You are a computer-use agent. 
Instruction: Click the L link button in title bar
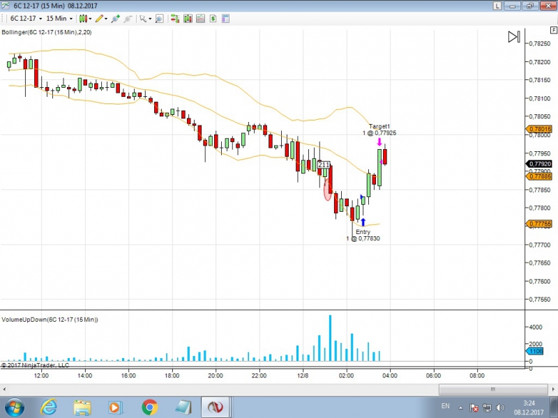(x=497, y=6)
